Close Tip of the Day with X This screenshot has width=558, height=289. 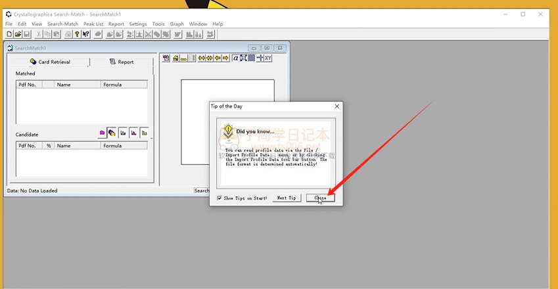337,106
